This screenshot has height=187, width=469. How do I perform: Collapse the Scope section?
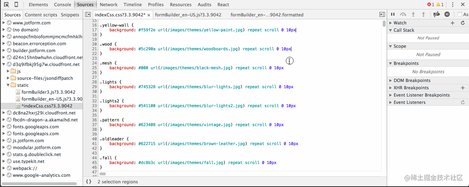[390, 46]
